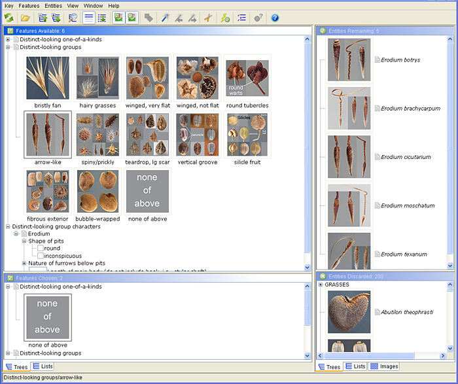
Task: Click the Entities Remaining checkmark icon
Action: tap(323, 31)
